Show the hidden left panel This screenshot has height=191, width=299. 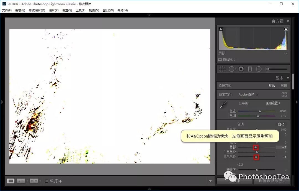pyautogui.click(x=2, y=102)
